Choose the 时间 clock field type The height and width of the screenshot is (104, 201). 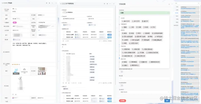click(x=146, y=27)
